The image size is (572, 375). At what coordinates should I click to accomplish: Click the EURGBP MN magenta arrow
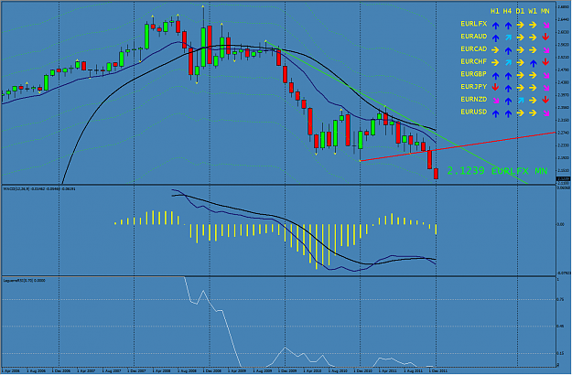coord(545,76)
